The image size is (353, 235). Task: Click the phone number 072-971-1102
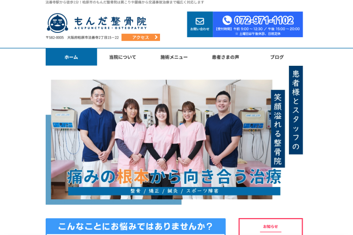pos(264,20)
